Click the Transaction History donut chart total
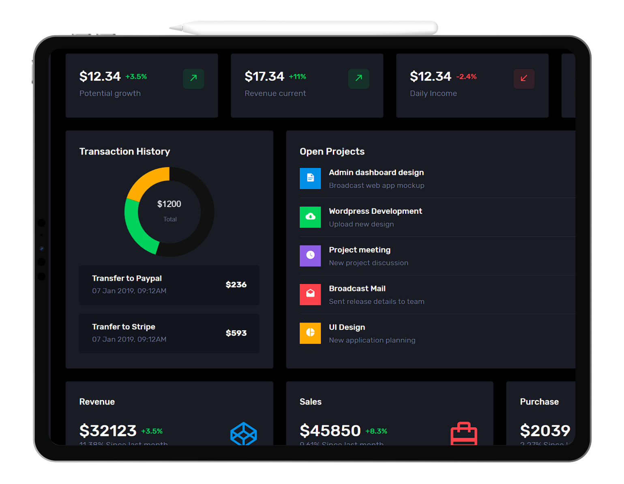624x484 pixels. [x=169, y=204]
